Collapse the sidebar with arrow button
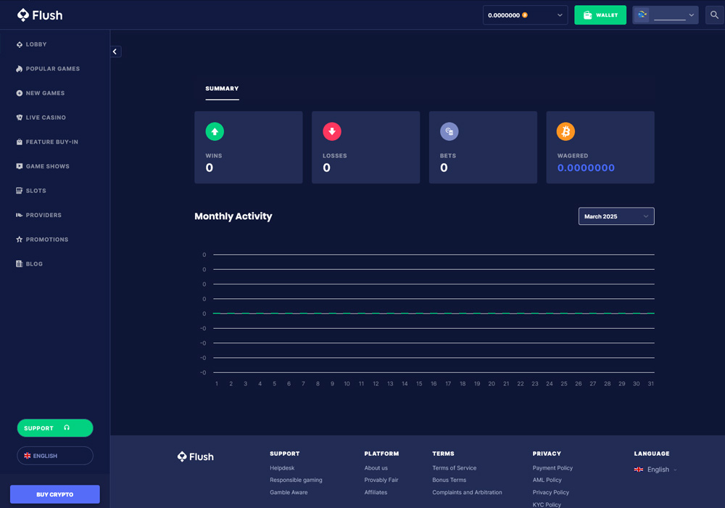The width and height of the screenshot is (725, 508). tap(115, 52)
